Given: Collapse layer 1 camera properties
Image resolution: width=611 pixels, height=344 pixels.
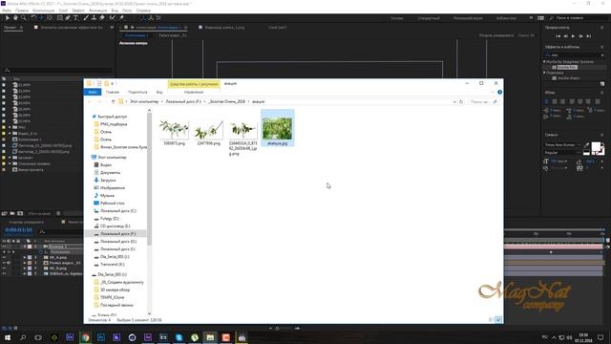Looking at the screenshot, I should click(25, 247).
